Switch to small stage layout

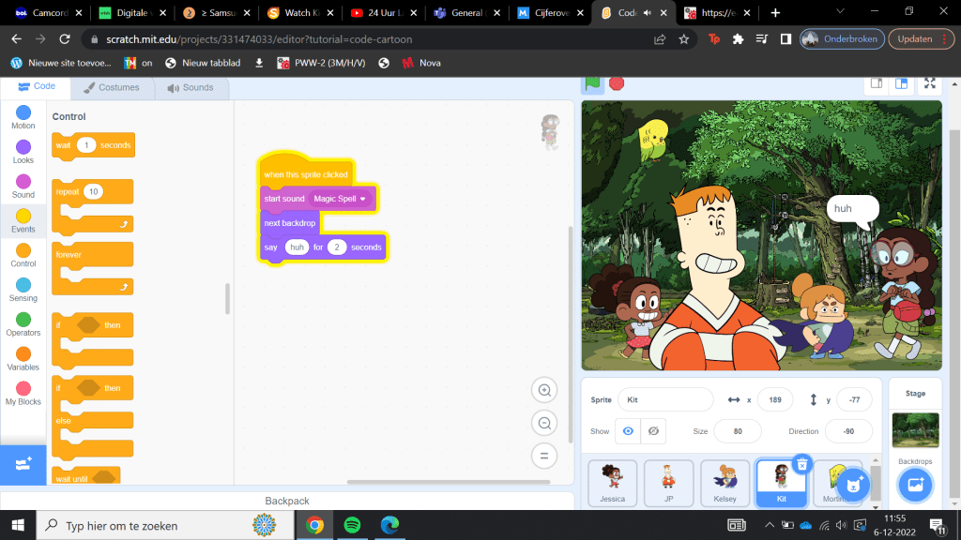[876, 83]
